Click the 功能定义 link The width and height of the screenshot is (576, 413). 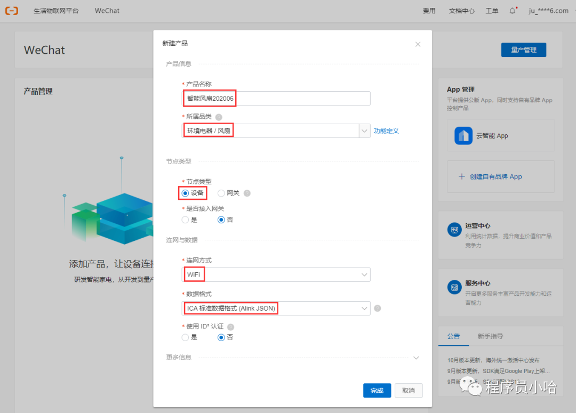386,131
